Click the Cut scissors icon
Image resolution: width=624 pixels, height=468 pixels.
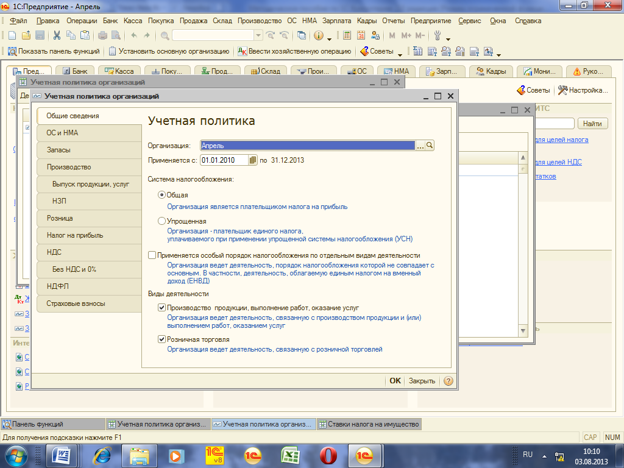(57, 35)
